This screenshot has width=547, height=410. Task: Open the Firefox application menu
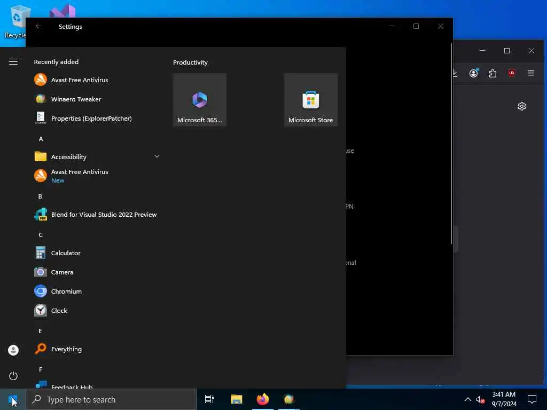pos(530,73)
